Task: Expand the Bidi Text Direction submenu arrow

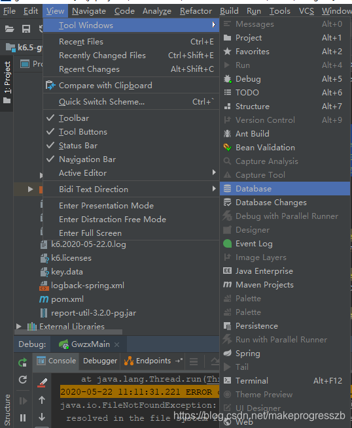Action: point(214,189)
